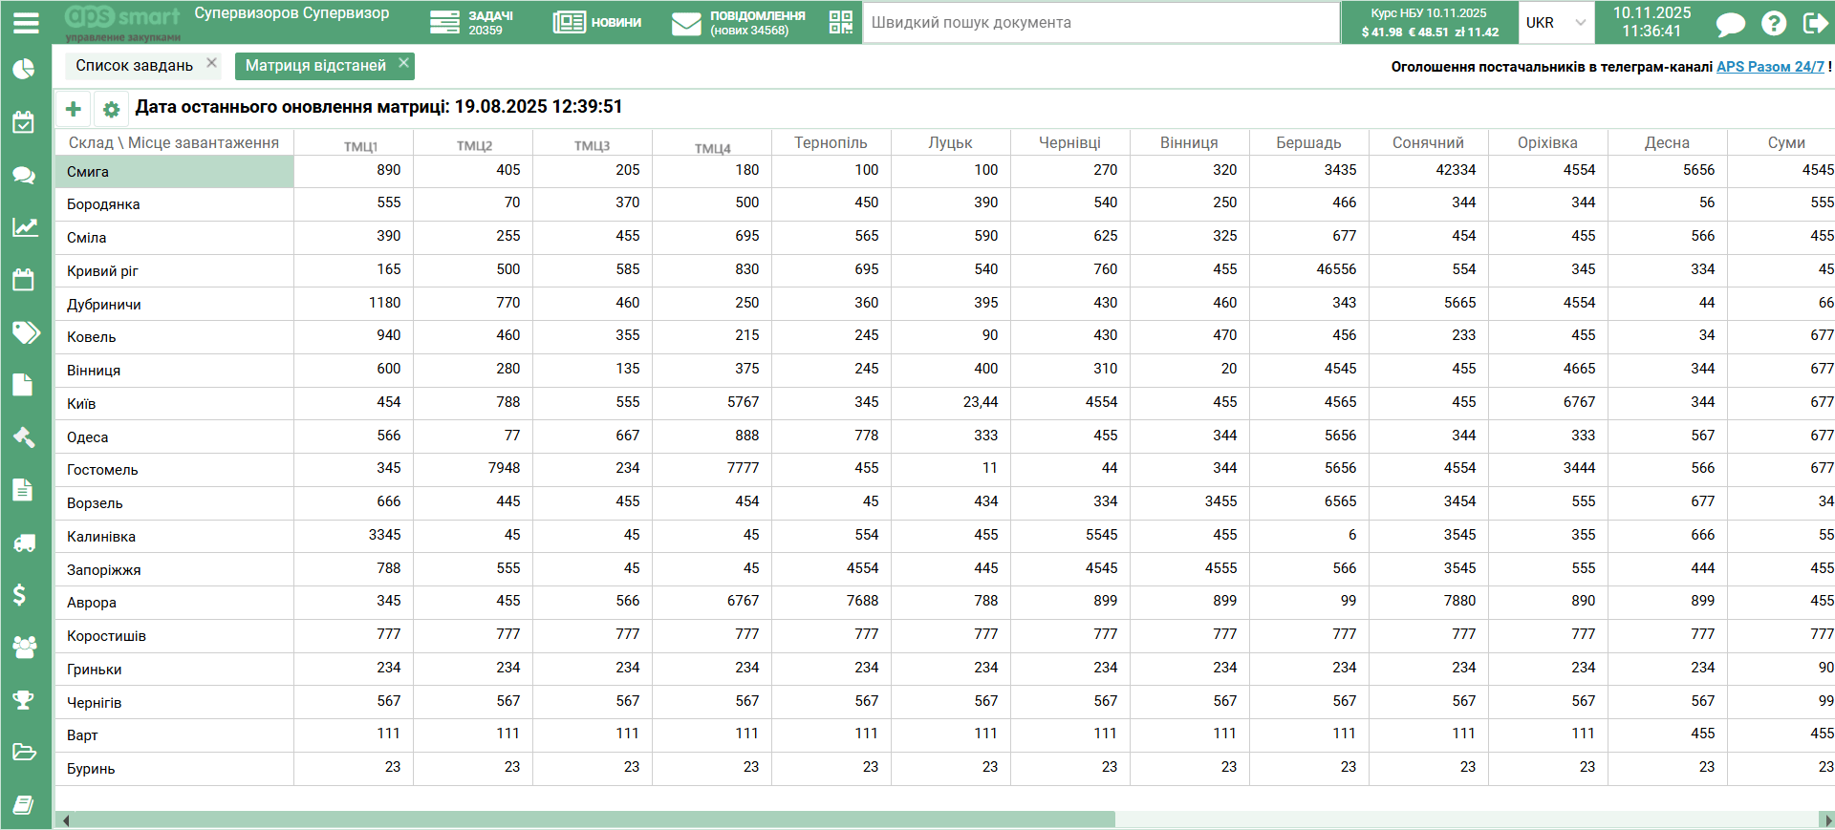Click the QR code scanner icon

(840, 22)
